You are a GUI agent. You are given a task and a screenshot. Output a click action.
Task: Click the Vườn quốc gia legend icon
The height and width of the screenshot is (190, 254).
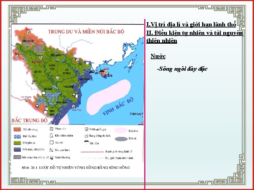coord(86,129)
